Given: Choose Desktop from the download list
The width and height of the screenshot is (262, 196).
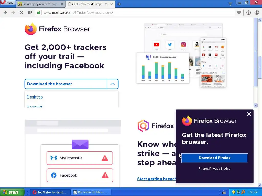Looking at the screenshot, I should (35, 97).
